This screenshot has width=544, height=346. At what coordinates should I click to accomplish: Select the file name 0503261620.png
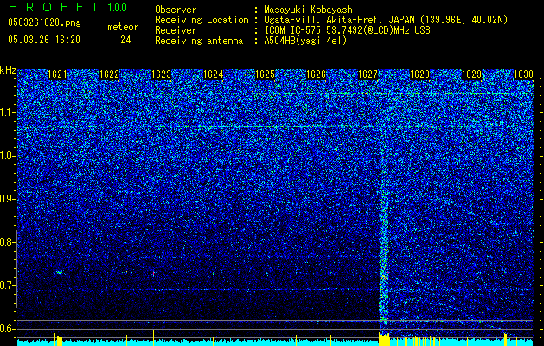(x=44, y=22)
